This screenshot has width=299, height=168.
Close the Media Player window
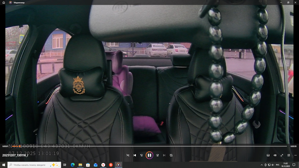pos(295,2)
